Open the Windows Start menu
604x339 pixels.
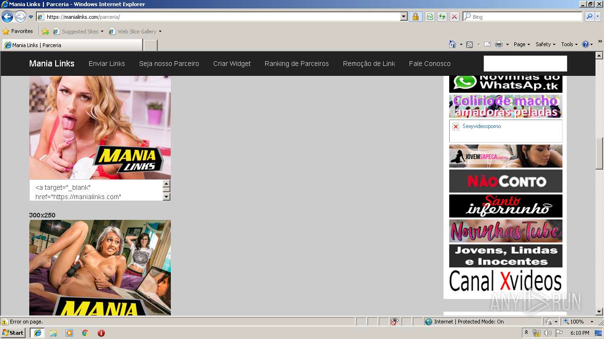(13, 332)
